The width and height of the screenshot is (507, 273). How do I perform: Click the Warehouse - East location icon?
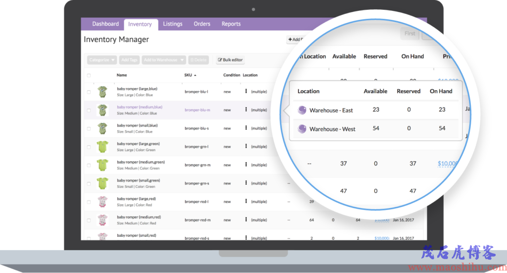click(302, 110)
